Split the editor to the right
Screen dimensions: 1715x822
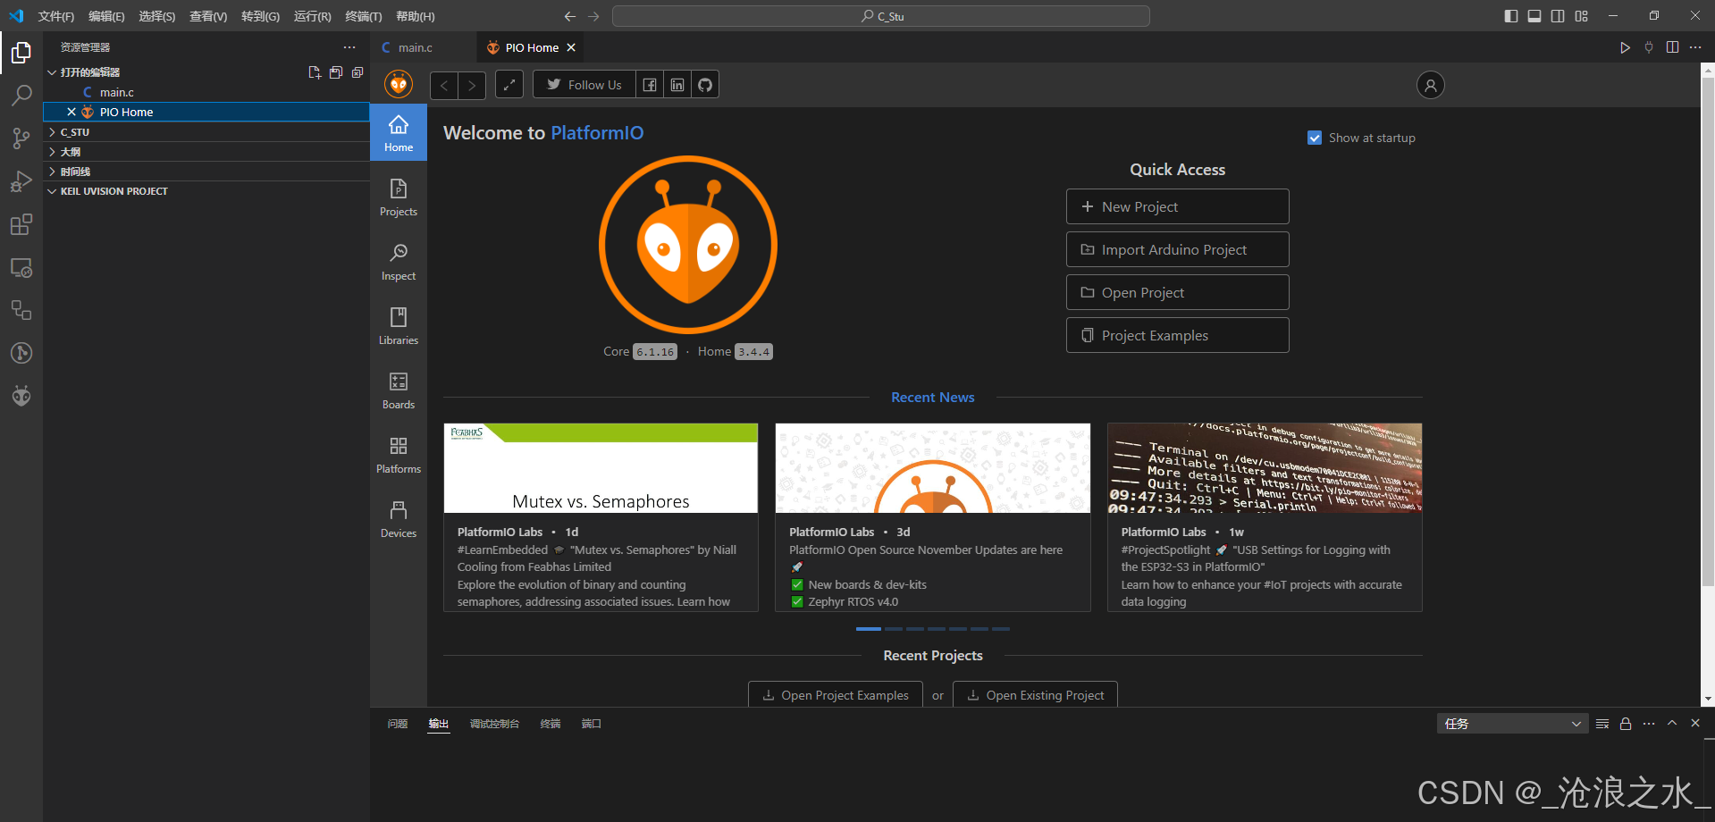(1672, 47)
